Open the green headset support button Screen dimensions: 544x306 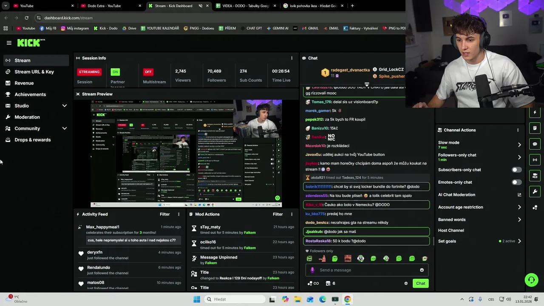pyautogui.click(x=531, y=280)
